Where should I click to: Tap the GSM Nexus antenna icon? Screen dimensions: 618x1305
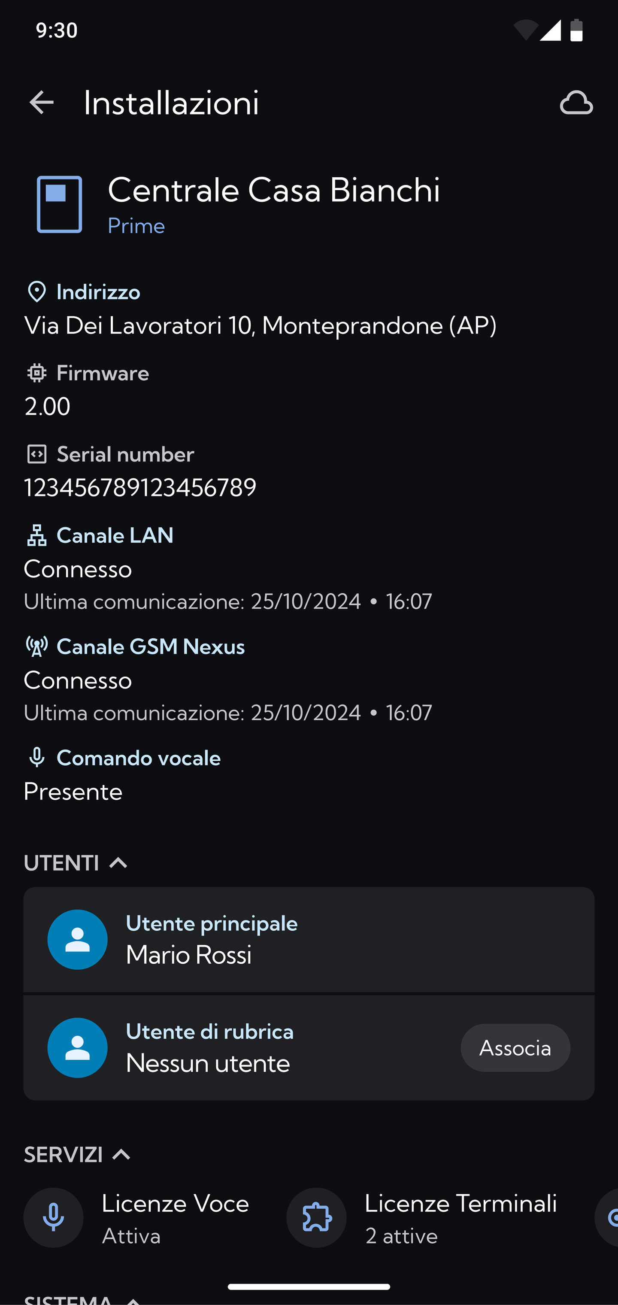pyautogui.click(x=36, y=647)
